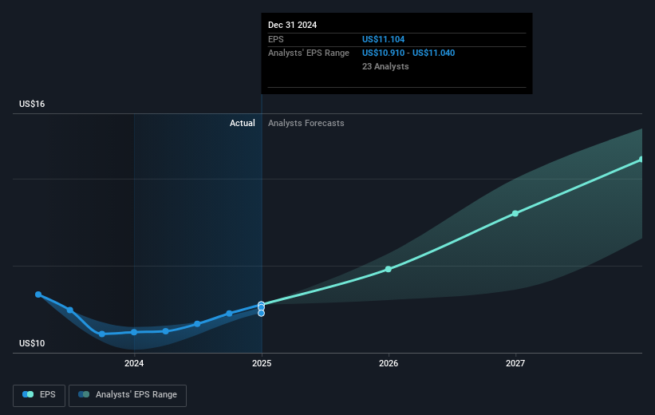Click the Analysts Forecasts section label
The width and height of the screenshot is (655, 415).
306,123
